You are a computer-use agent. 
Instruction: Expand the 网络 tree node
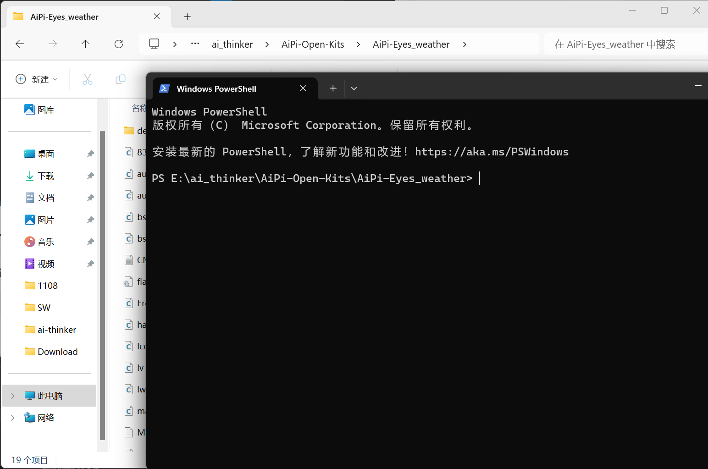point(13,418)
